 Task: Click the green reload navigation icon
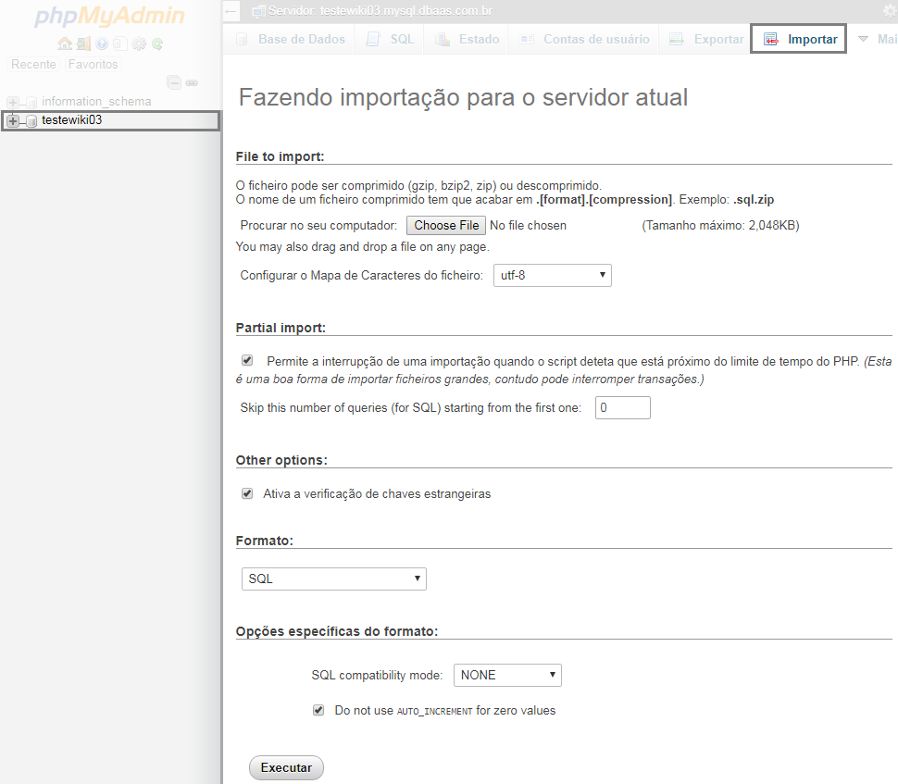[157, 44]
